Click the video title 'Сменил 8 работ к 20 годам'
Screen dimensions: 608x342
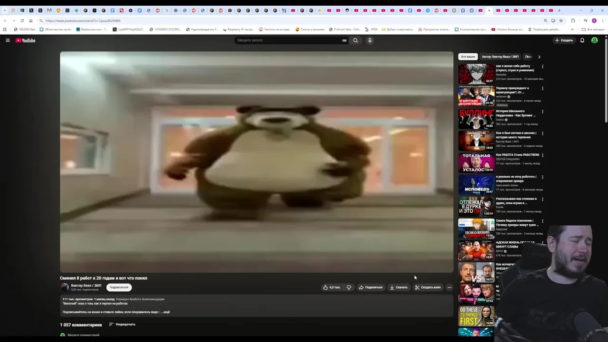[x=104, y=278]
